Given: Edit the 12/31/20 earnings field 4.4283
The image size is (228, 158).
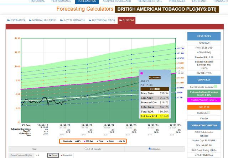Looking at the screenshot, I should 63,128.
